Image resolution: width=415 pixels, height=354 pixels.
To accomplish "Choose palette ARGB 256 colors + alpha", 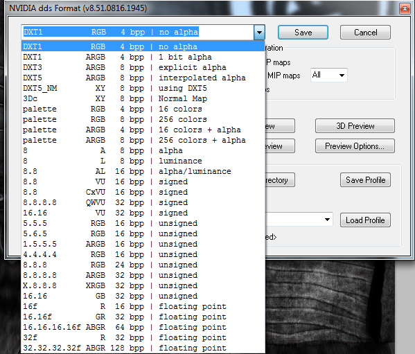I will [x=143, y=140].
